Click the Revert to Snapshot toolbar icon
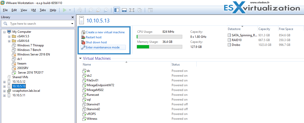The height and width of the screenshot is (123, 304). point(98,10)
